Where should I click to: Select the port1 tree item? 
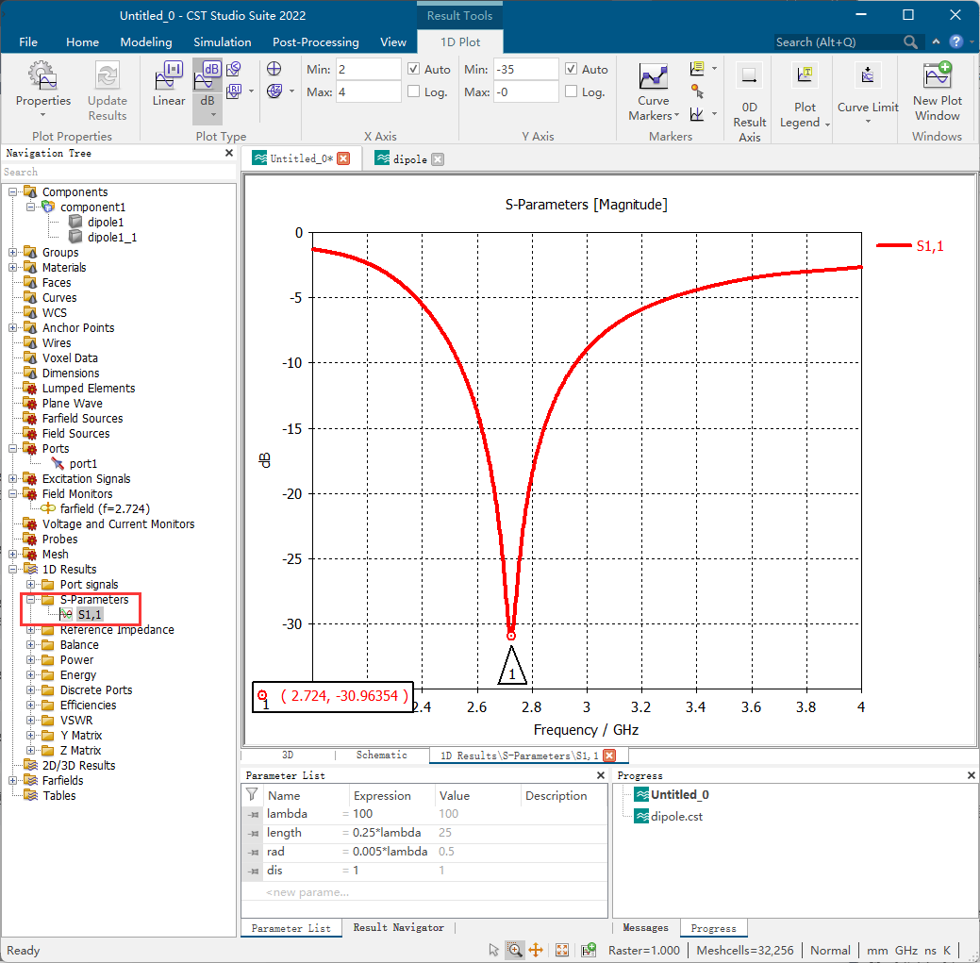coord(82,464)
